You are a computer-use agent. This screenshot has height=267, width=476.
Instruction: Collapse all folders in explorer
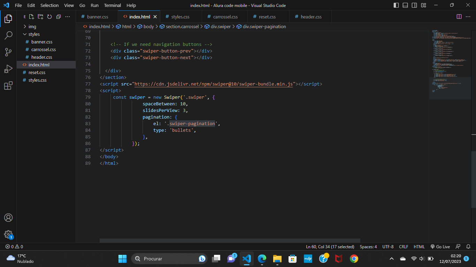[59, 17]
